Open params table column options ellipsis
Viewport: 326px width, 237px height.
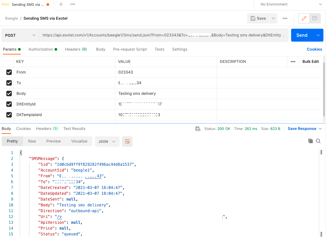[293, 62]
